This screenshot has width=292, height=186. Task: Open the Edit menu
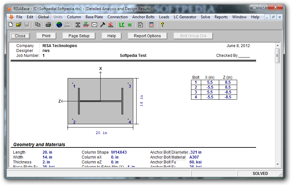[30, 17]
